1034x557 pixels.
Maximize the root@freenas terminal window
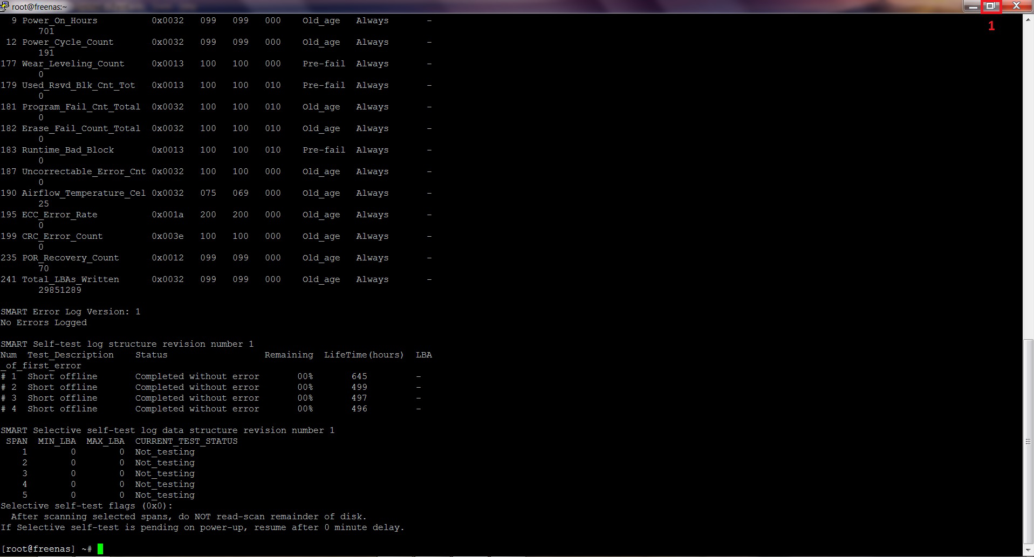[x=991, y=6]
